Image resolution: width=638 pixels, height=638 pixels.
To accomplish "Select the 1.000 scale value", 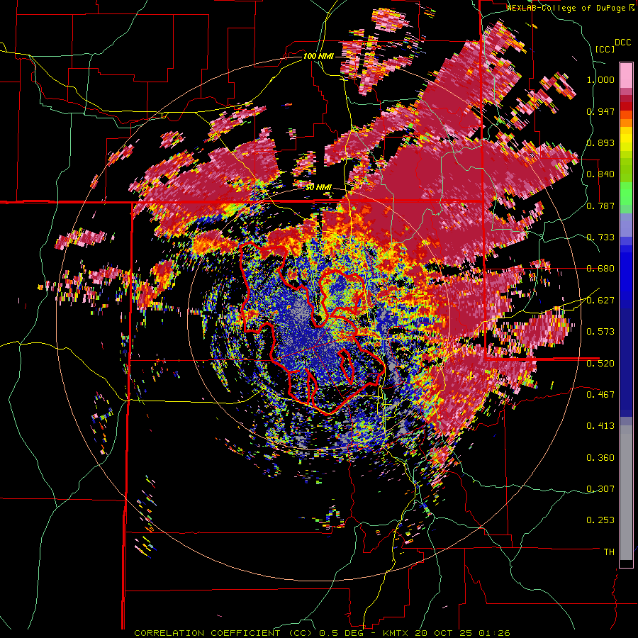I will click(600, 79).
